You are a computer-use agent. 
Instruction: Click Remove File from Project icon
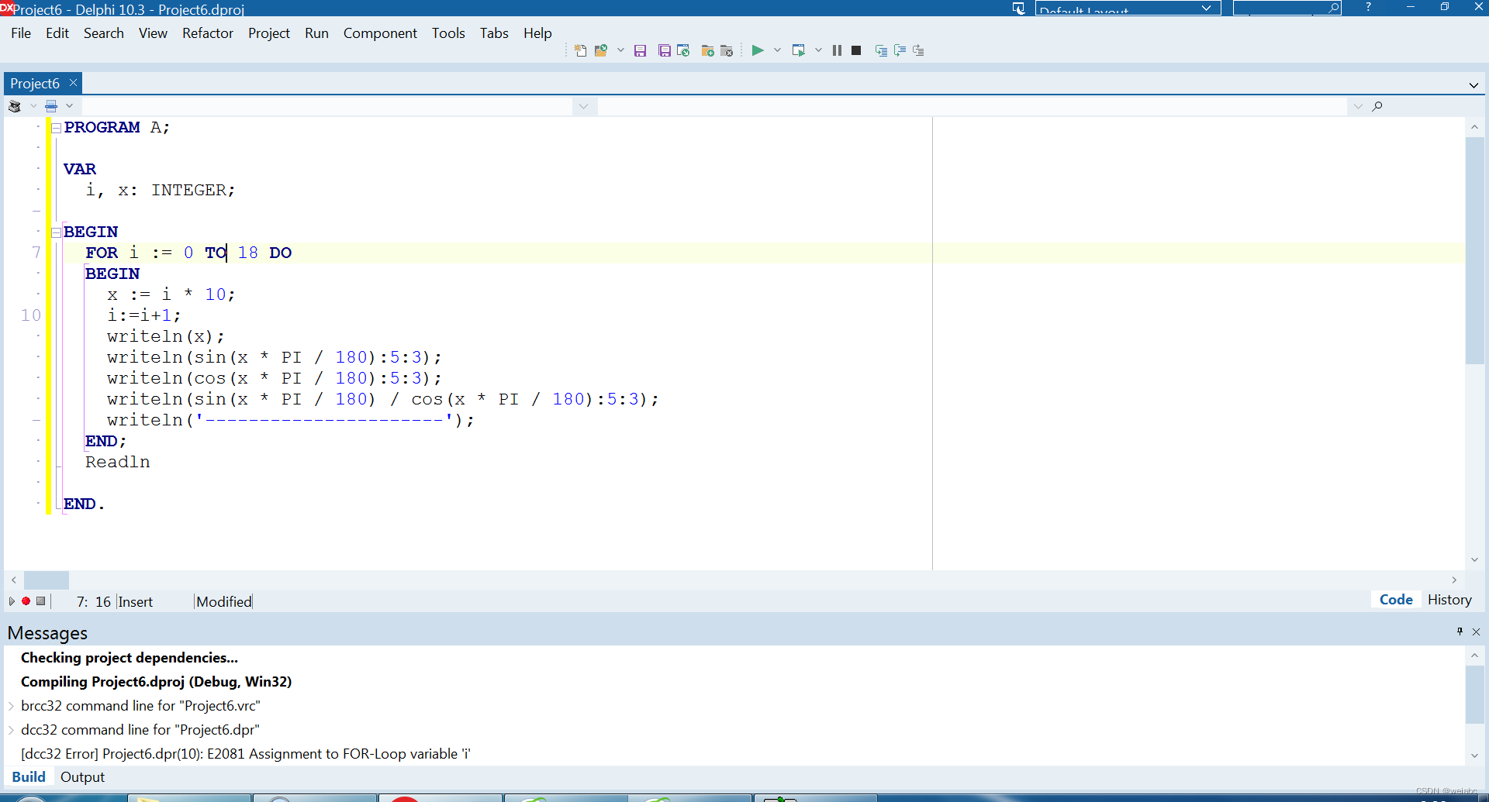727,50
